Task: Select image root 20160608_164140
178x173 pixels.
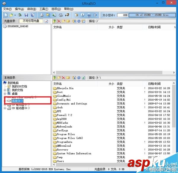Action: 18,26
